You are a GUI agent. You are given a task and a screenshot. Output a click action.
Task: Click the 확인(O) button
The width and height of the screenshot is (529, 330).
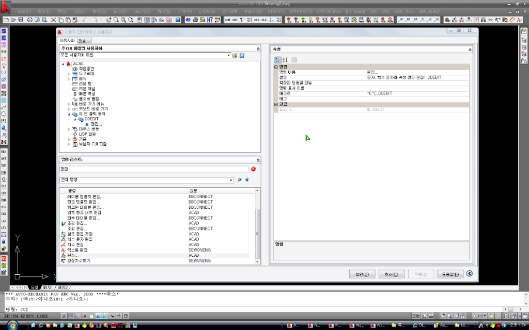(x=362, y=274)
